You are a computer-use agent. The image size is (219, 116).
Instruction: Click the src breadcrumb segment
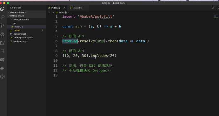(50, 12)
